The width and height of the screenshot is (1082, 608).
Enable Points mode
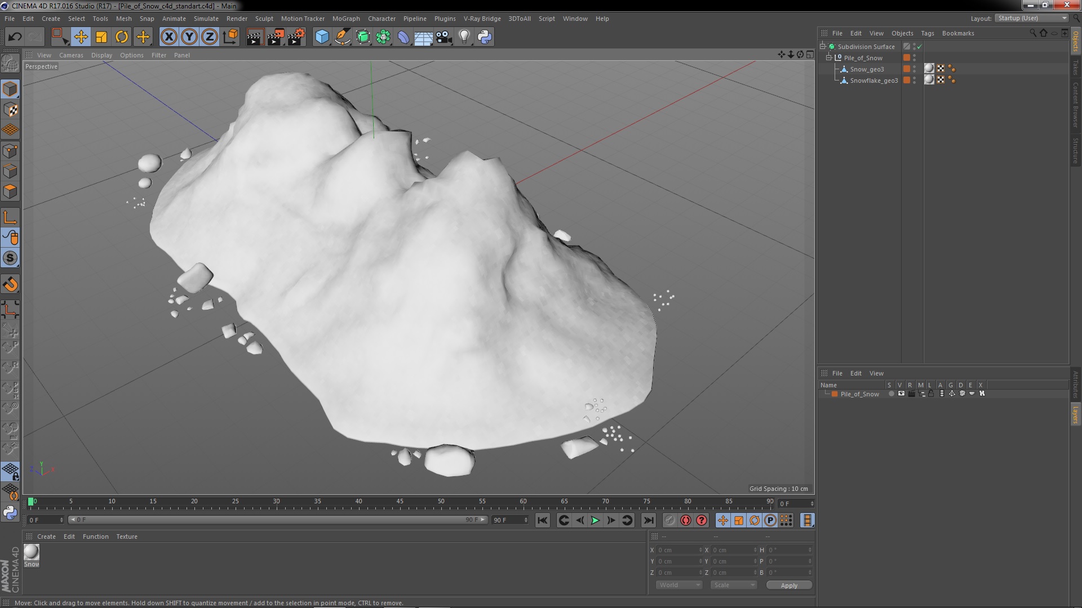(10, 151)
